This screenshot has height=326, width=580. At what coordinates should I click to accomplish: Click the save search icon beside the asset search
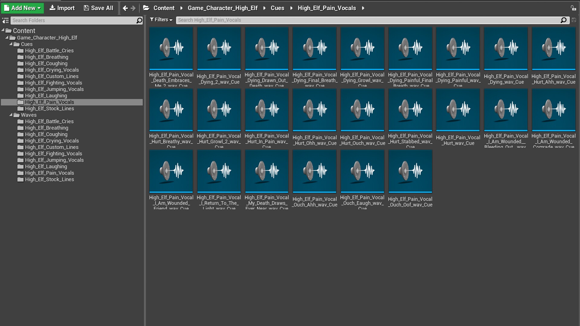coord(574,20)
